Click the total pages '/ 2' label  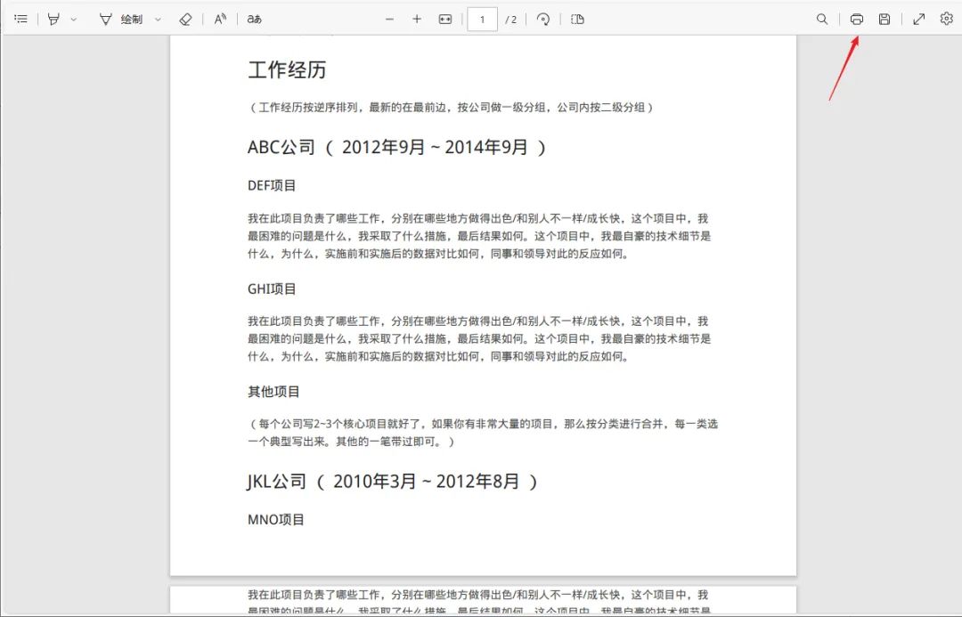coord(510,20)
